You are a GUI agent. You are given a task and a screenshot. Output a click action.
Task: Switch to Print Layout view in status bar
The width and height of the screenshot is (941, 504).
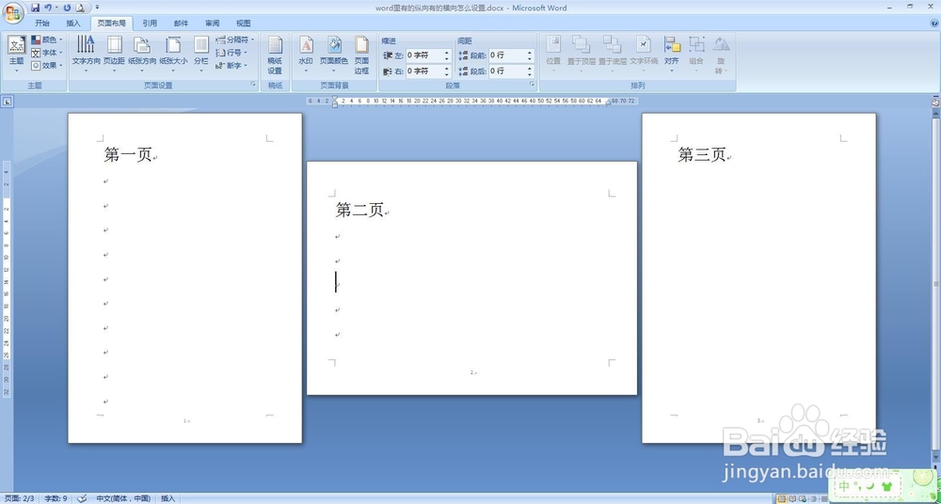(x=782, y=498)
